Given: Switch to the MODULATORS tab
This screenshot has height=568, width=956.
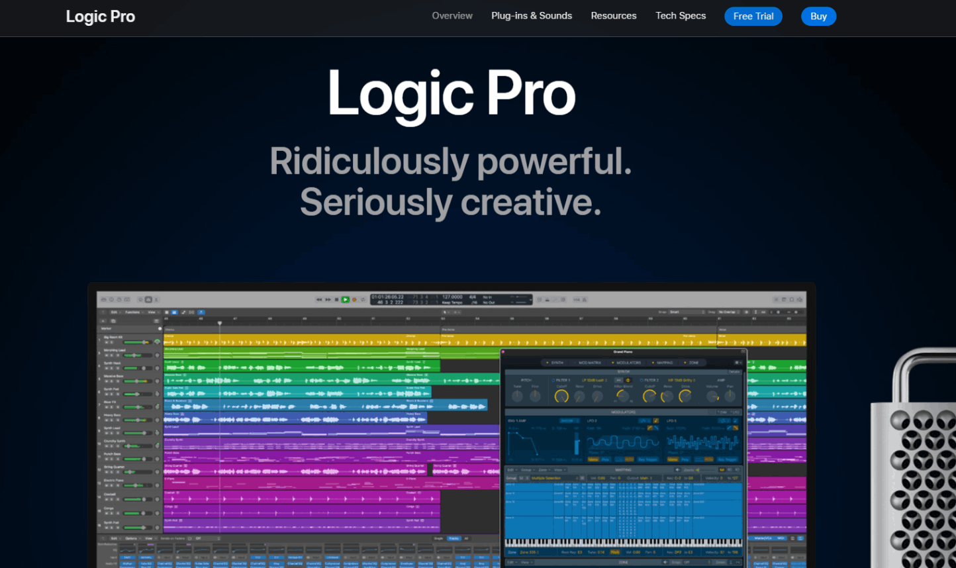Looking at the screenshot, I should click(x=627, y=363).
